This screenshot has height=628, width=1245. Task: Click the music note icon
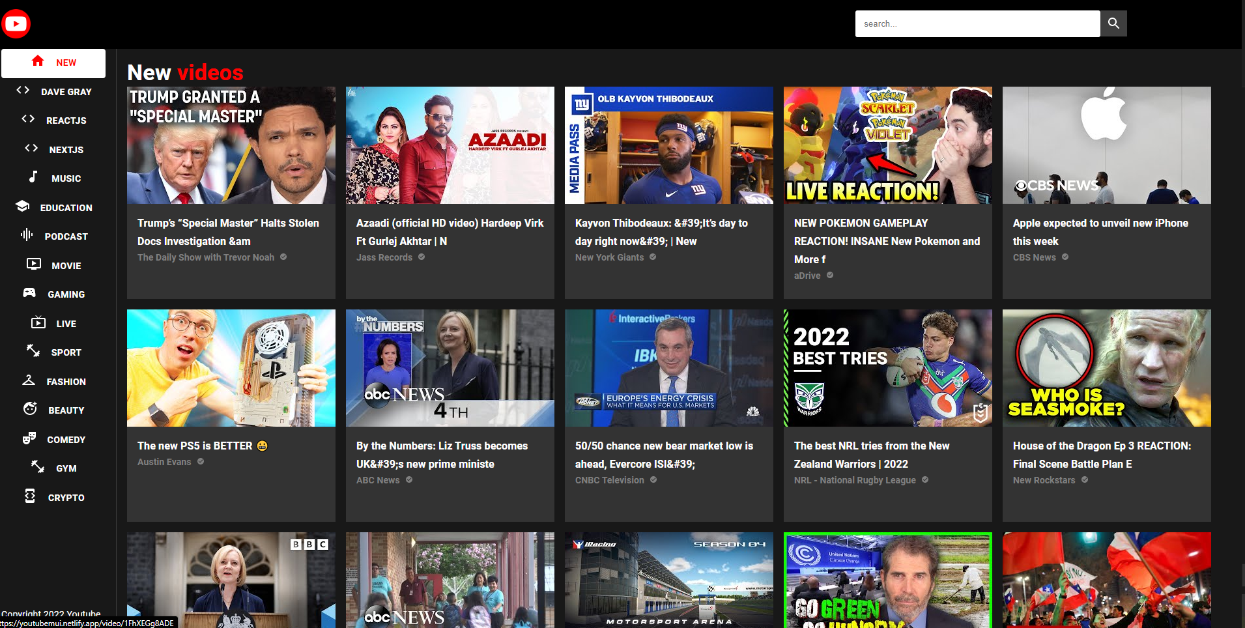coord(33,177)
